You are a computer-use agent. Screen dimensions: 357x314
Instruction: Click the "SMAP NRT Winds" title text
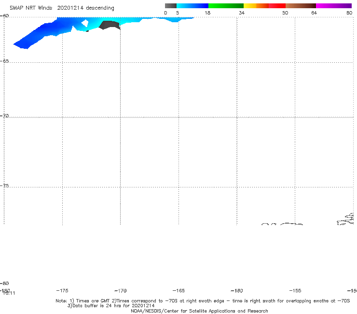click(x=31, y=8)
